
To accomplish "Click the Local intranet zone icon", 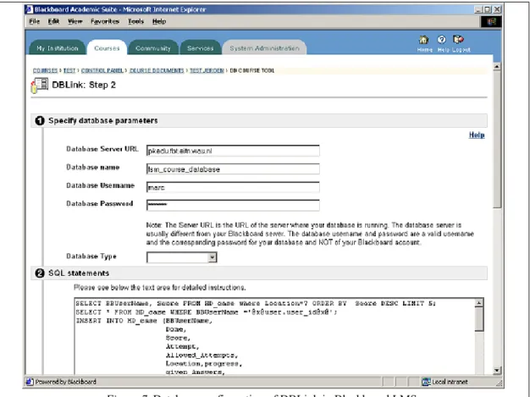I will (x=426, y=382).
